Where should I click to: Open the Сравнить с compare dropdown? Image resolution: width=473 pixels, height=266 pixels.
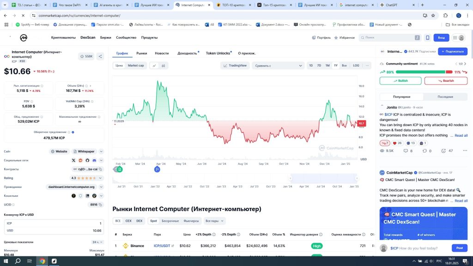[x=278, y=66]
